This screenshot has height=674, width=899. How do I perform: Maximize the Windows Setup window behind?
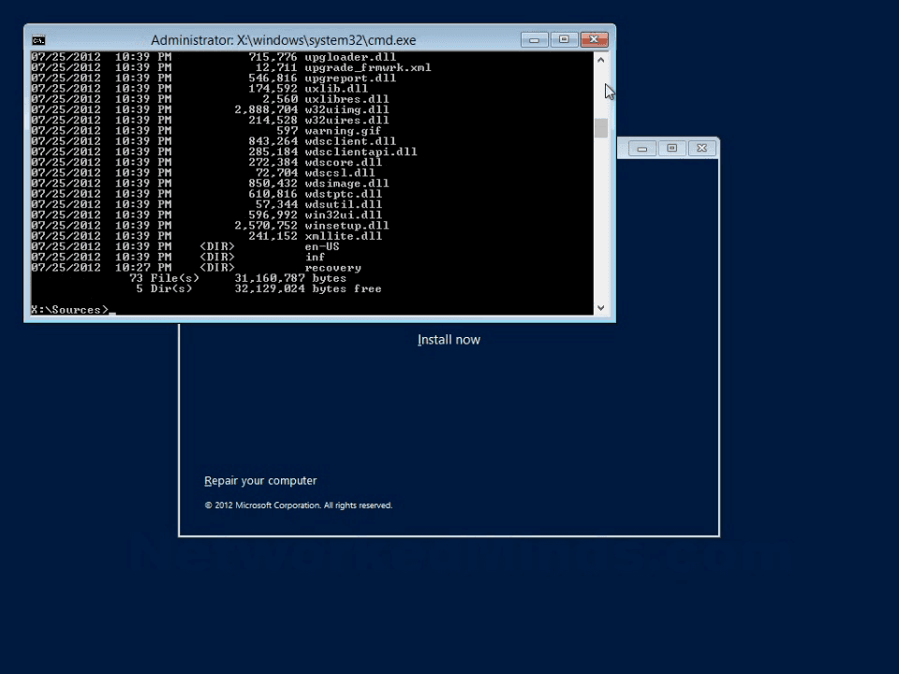click(x=671, y=148)
